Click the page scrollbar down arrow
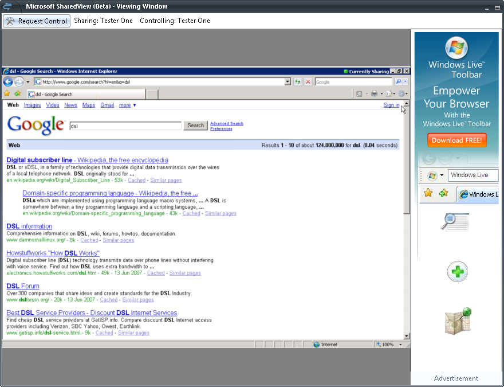Screen dimensions: 504x387 tap(407, 336)
